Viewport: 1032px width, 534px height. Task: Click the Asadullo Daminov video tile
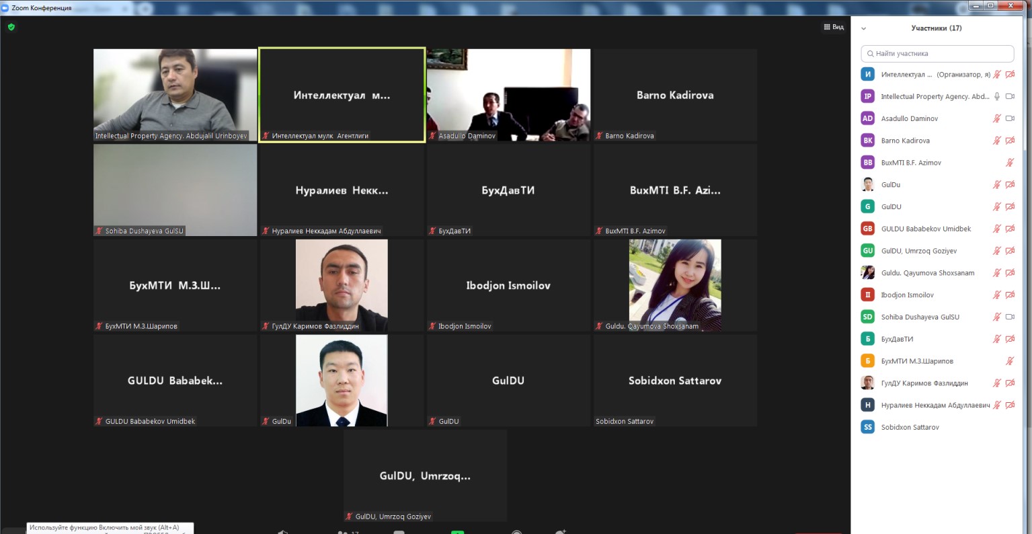pyautogui.click(x=508, y=94)
